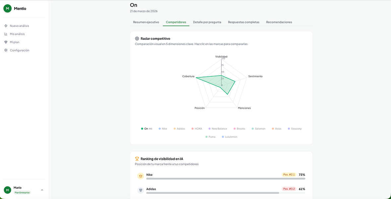
Task: Click the Adidas row name in the ranking
Action: click(151, 189)
